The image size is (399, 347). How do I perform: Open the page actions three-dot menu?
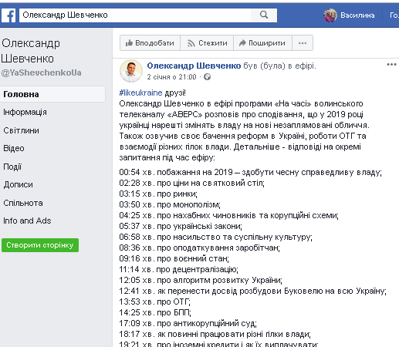pos(303,43)
